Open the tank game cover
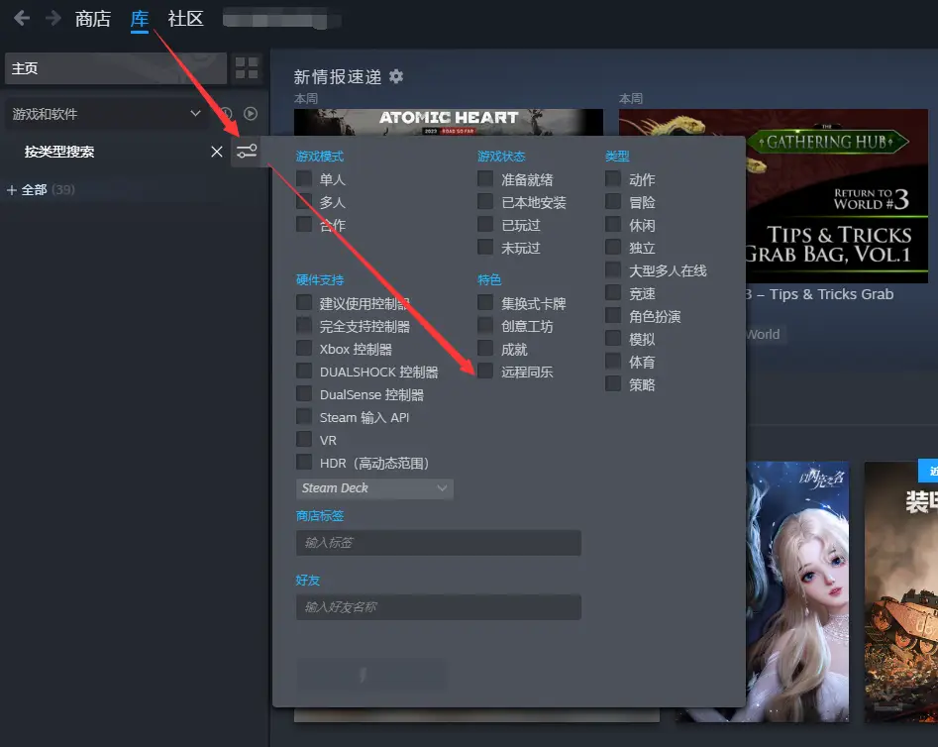 (x=901, y=591)
